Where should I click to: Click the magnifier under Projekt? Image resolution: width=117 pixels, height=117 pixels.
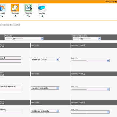point(2,16)
